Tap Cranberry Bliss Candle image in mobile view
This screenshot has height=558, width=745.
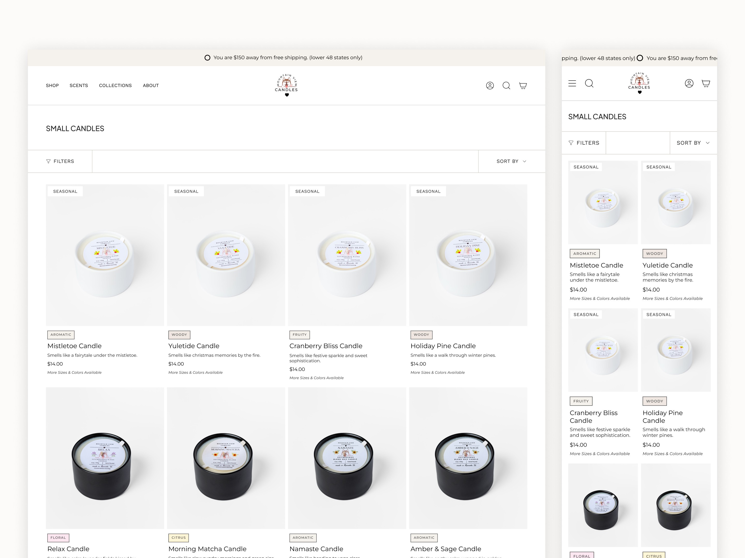[603, 350]
